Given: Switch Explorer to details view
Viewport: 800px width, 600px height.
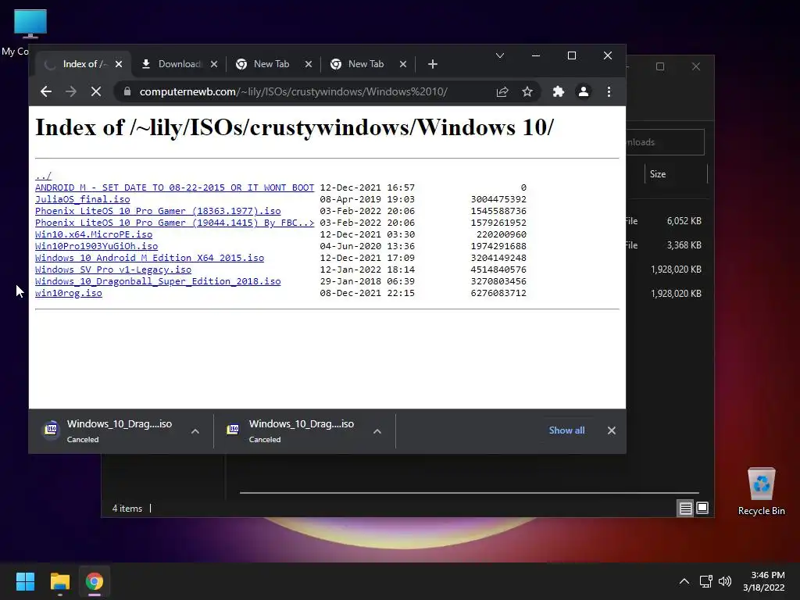Looking at the screenshot, I should [x=685, y=508].
